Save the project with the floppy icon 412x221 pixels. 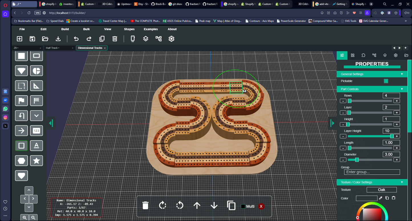click(x=32, y=39)
